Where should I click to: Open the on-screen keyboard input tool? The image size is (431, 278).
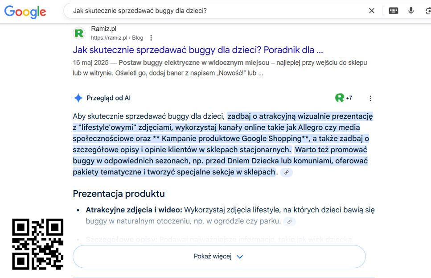click(x=393, y=11)
